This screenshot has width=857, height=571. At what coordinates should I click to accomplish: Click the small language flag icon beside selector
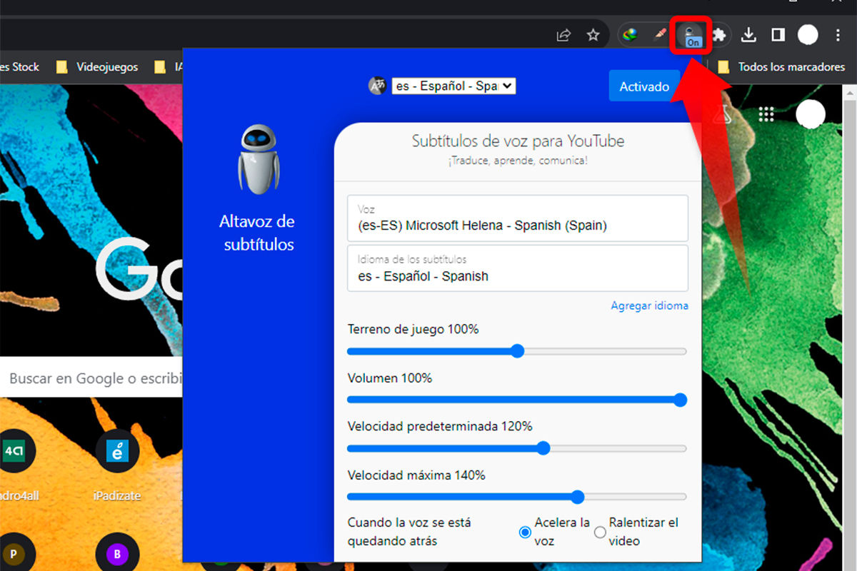(x=378, y=86)
